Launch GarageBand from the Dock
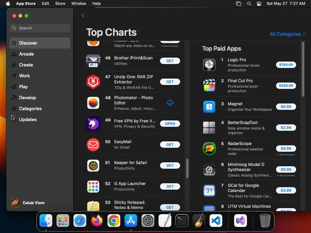The image size is (311, 233). [199, 221]
